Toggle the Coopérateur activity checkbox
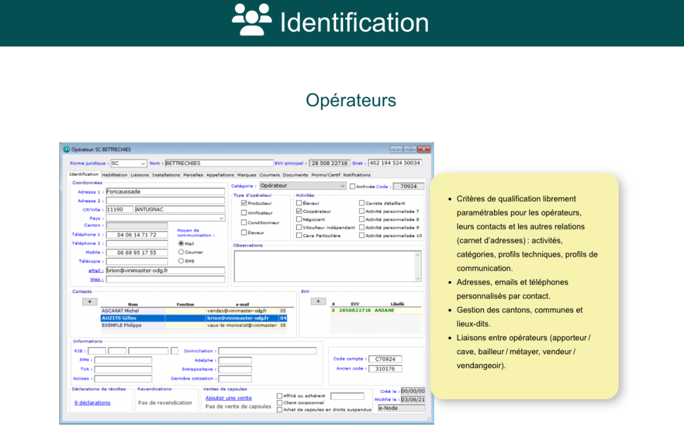The width and height of the screenshot is (684, 427). [x=299, y=211]
